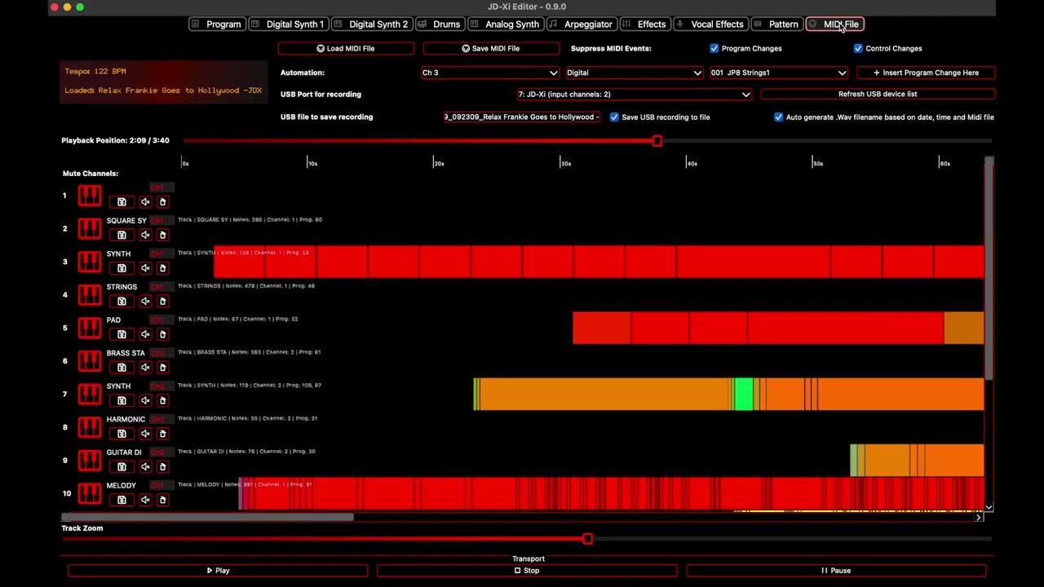Image resolution: width=1044 pixels, height=587 pixels.
Task: Click the piano icon on track 5 PAD
Action: click(90, 328)
